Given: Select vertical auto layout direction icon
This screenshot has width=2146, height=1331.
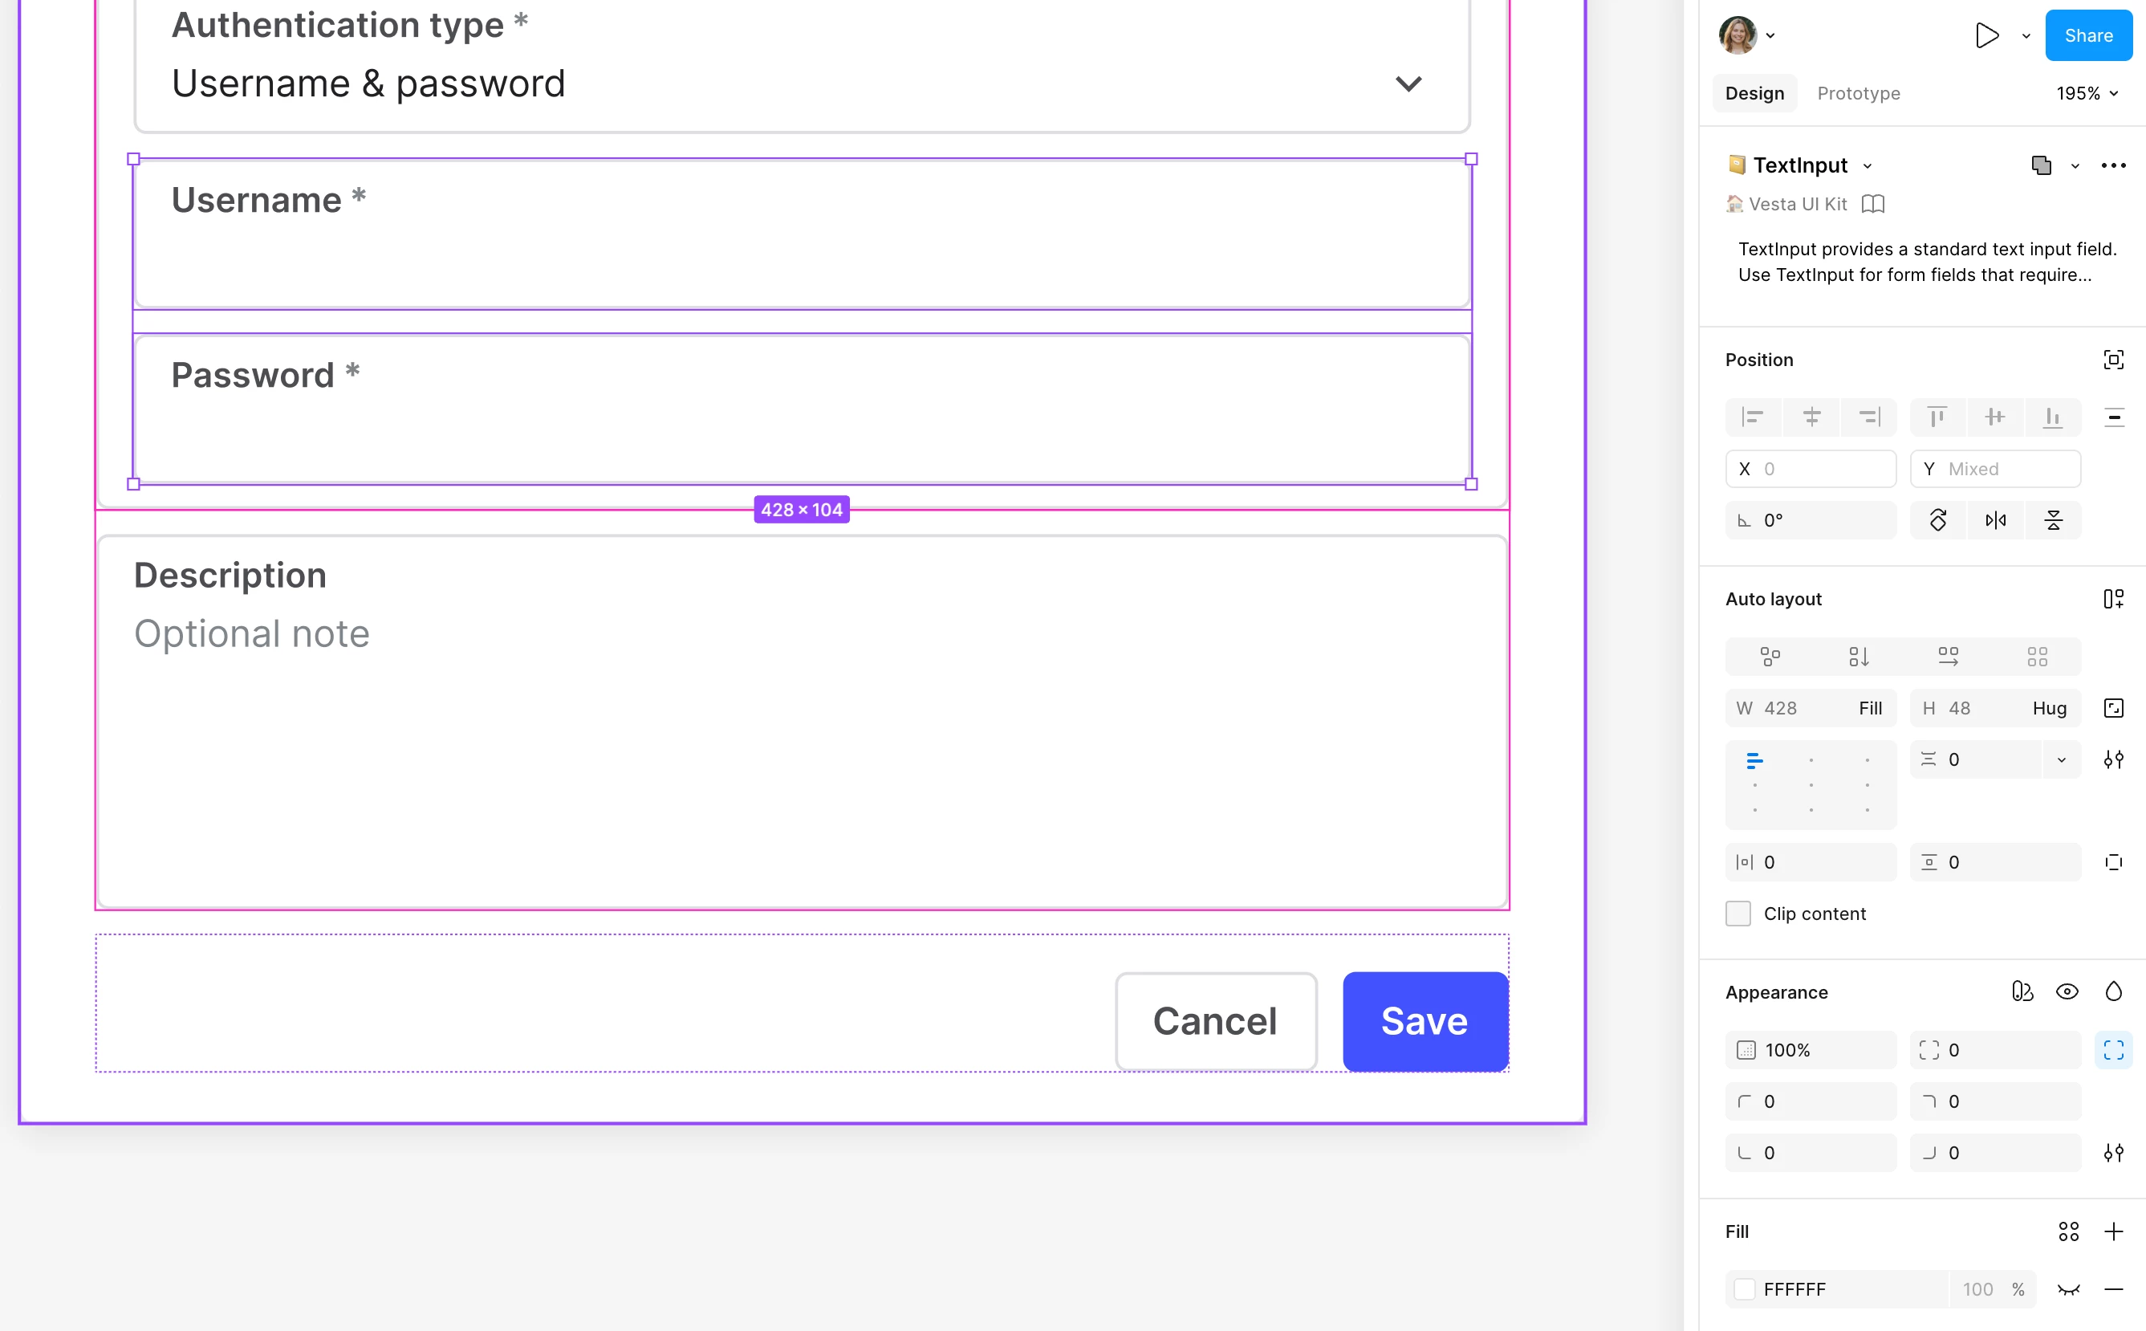Looking at the screenshot, I should (1858, 657).
